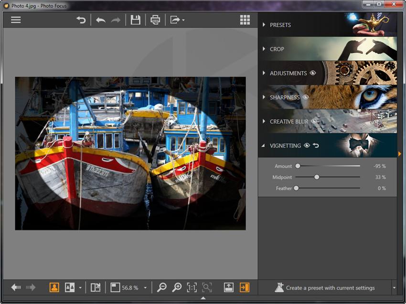Redo the last undone edit
This screenshot has height=304, width=406.
click(x=116, y=20)
